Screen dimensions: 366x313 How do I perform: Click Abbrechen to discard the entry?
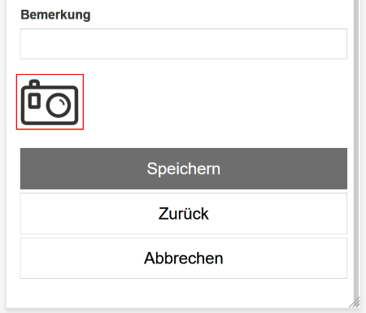pos(184,259)
